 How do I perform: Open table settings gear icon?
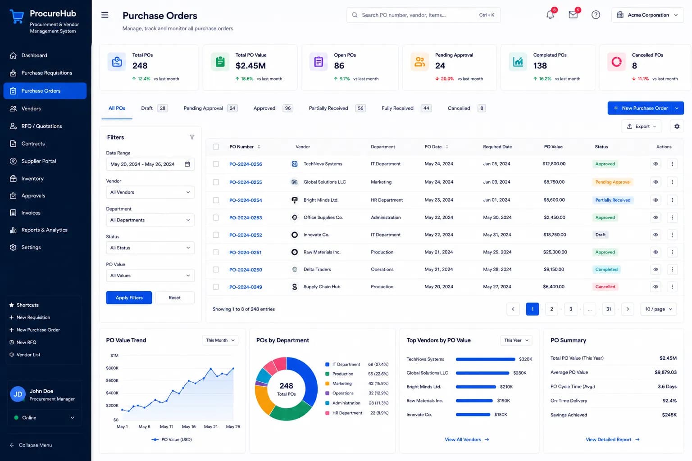(x=677, y=127)
